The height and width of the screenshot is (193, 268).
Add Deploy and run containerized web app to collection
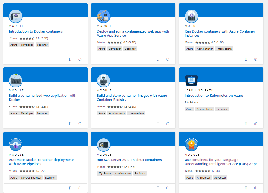pyautogui.click(x=168, y=59)
